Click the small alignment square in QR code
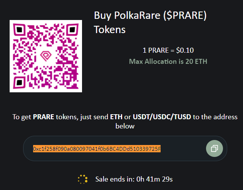Image resolution: width=243 pixels, height=190 pixels. (x=67, y=77)
